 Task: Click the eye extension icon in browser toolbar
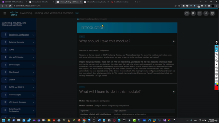(205, 6)
